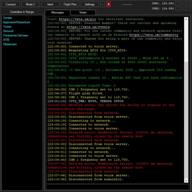Select the Messages tab
Screen dimensions: 192x192
click(57, 12)
